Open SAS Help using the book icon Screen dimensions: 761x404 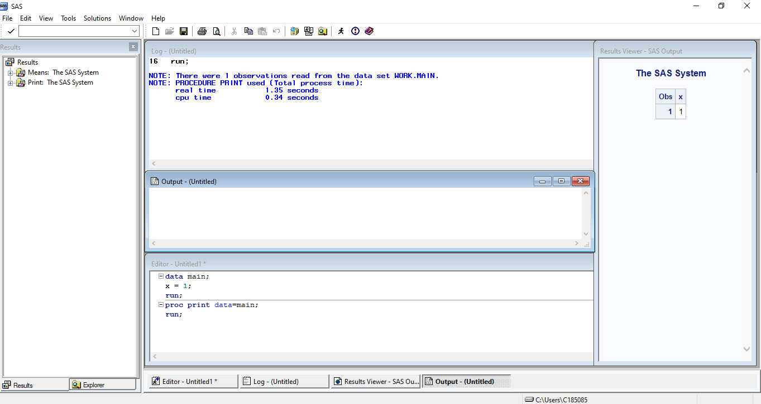369,31
